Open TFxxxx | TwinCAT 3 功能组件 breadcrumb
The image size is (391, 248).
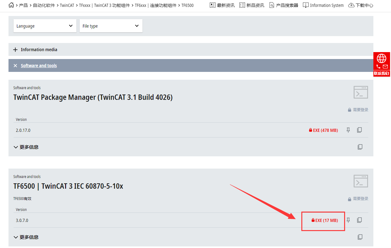point(104,5)
